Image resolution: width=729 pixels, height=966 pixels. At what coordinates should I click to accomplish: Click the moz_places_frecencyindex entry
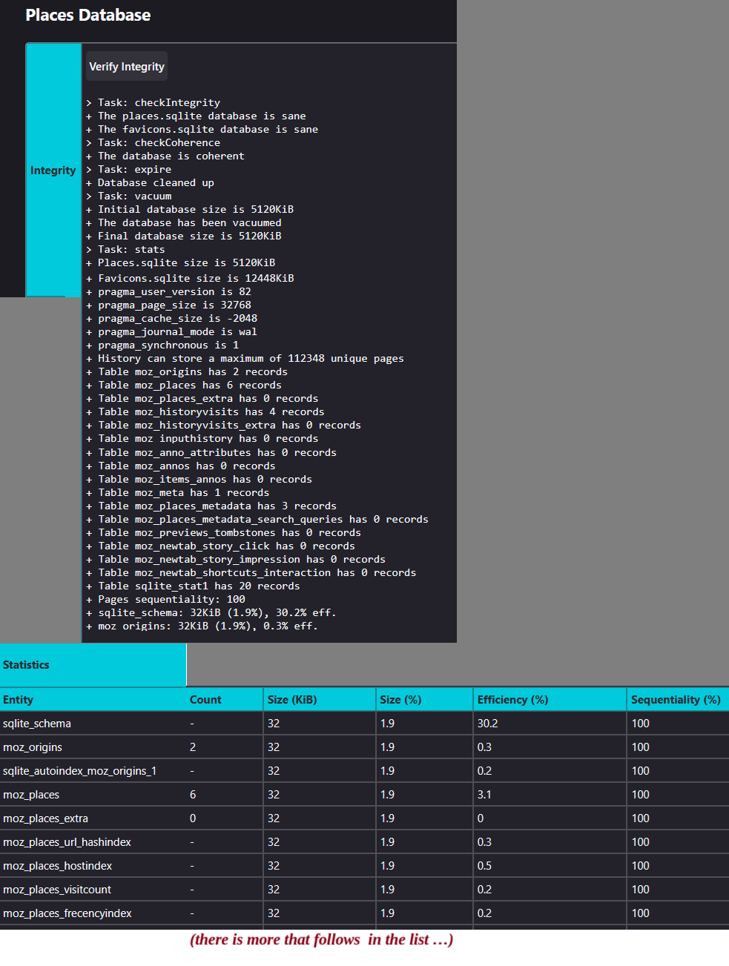(x=67, y=913)
